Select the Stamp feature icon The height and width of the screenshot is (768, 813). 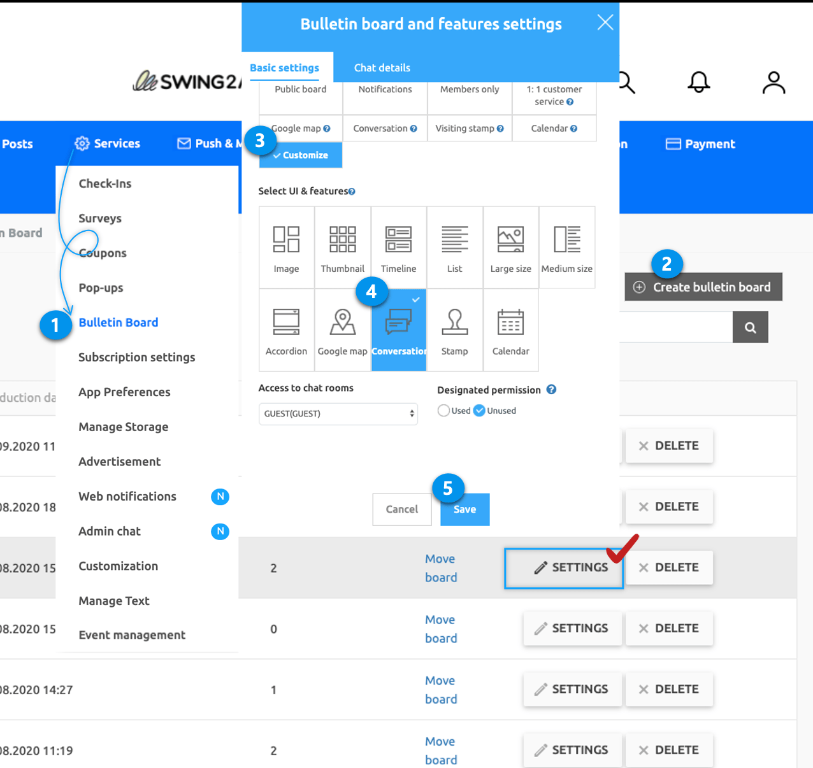[454, 330]
